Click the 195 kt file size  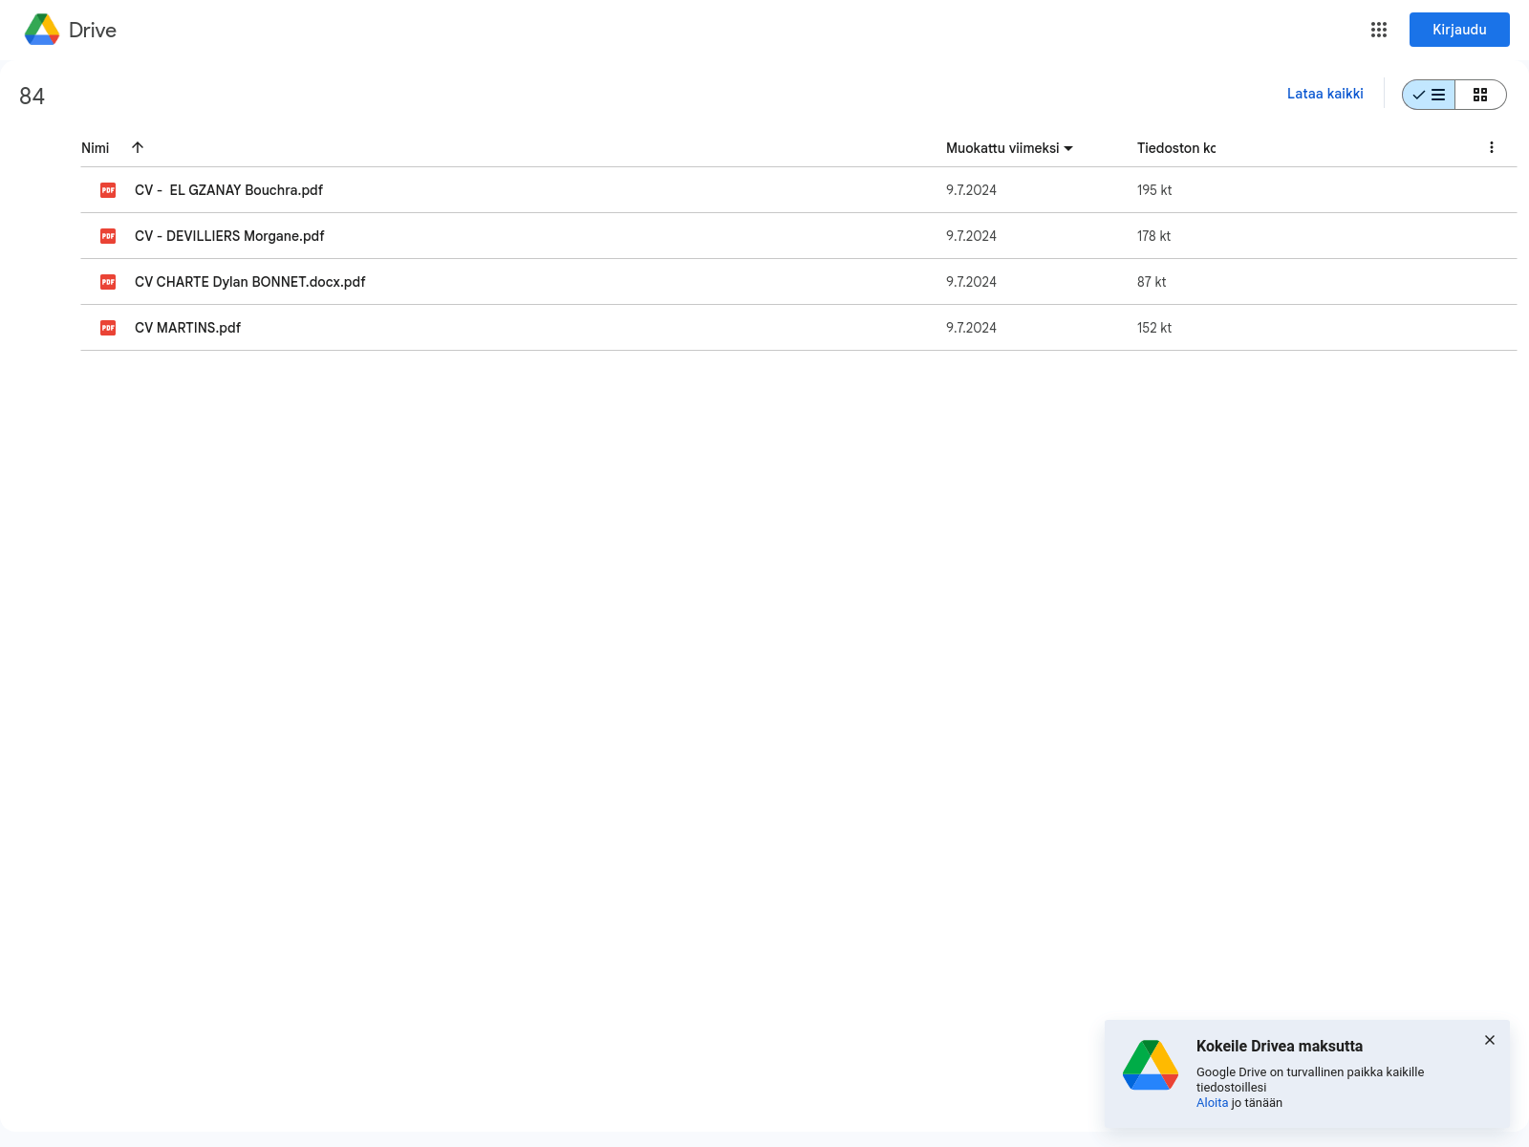click(1154, 190)
